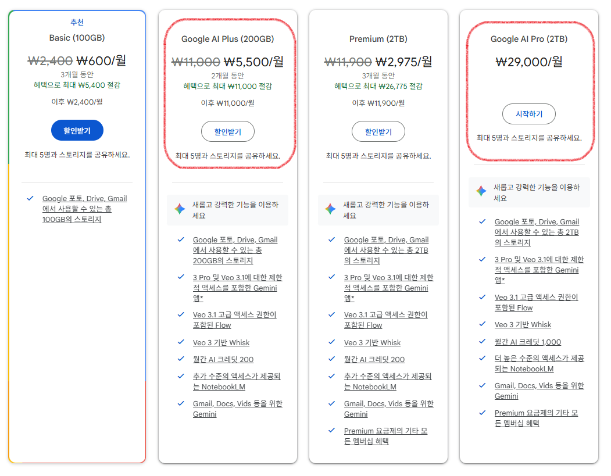Click the AI Pro 새롭고 강력한 기능 banner
This screenshot has height=476, width=611.
[529, 192]
